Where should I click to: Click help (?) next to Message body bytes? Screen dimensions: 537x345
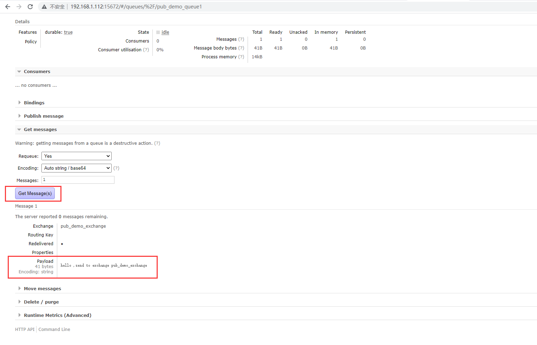pos(241,48)
